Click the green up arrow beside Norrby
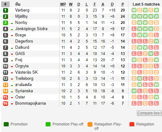162x132 pixels. click(x=12, y=23)
